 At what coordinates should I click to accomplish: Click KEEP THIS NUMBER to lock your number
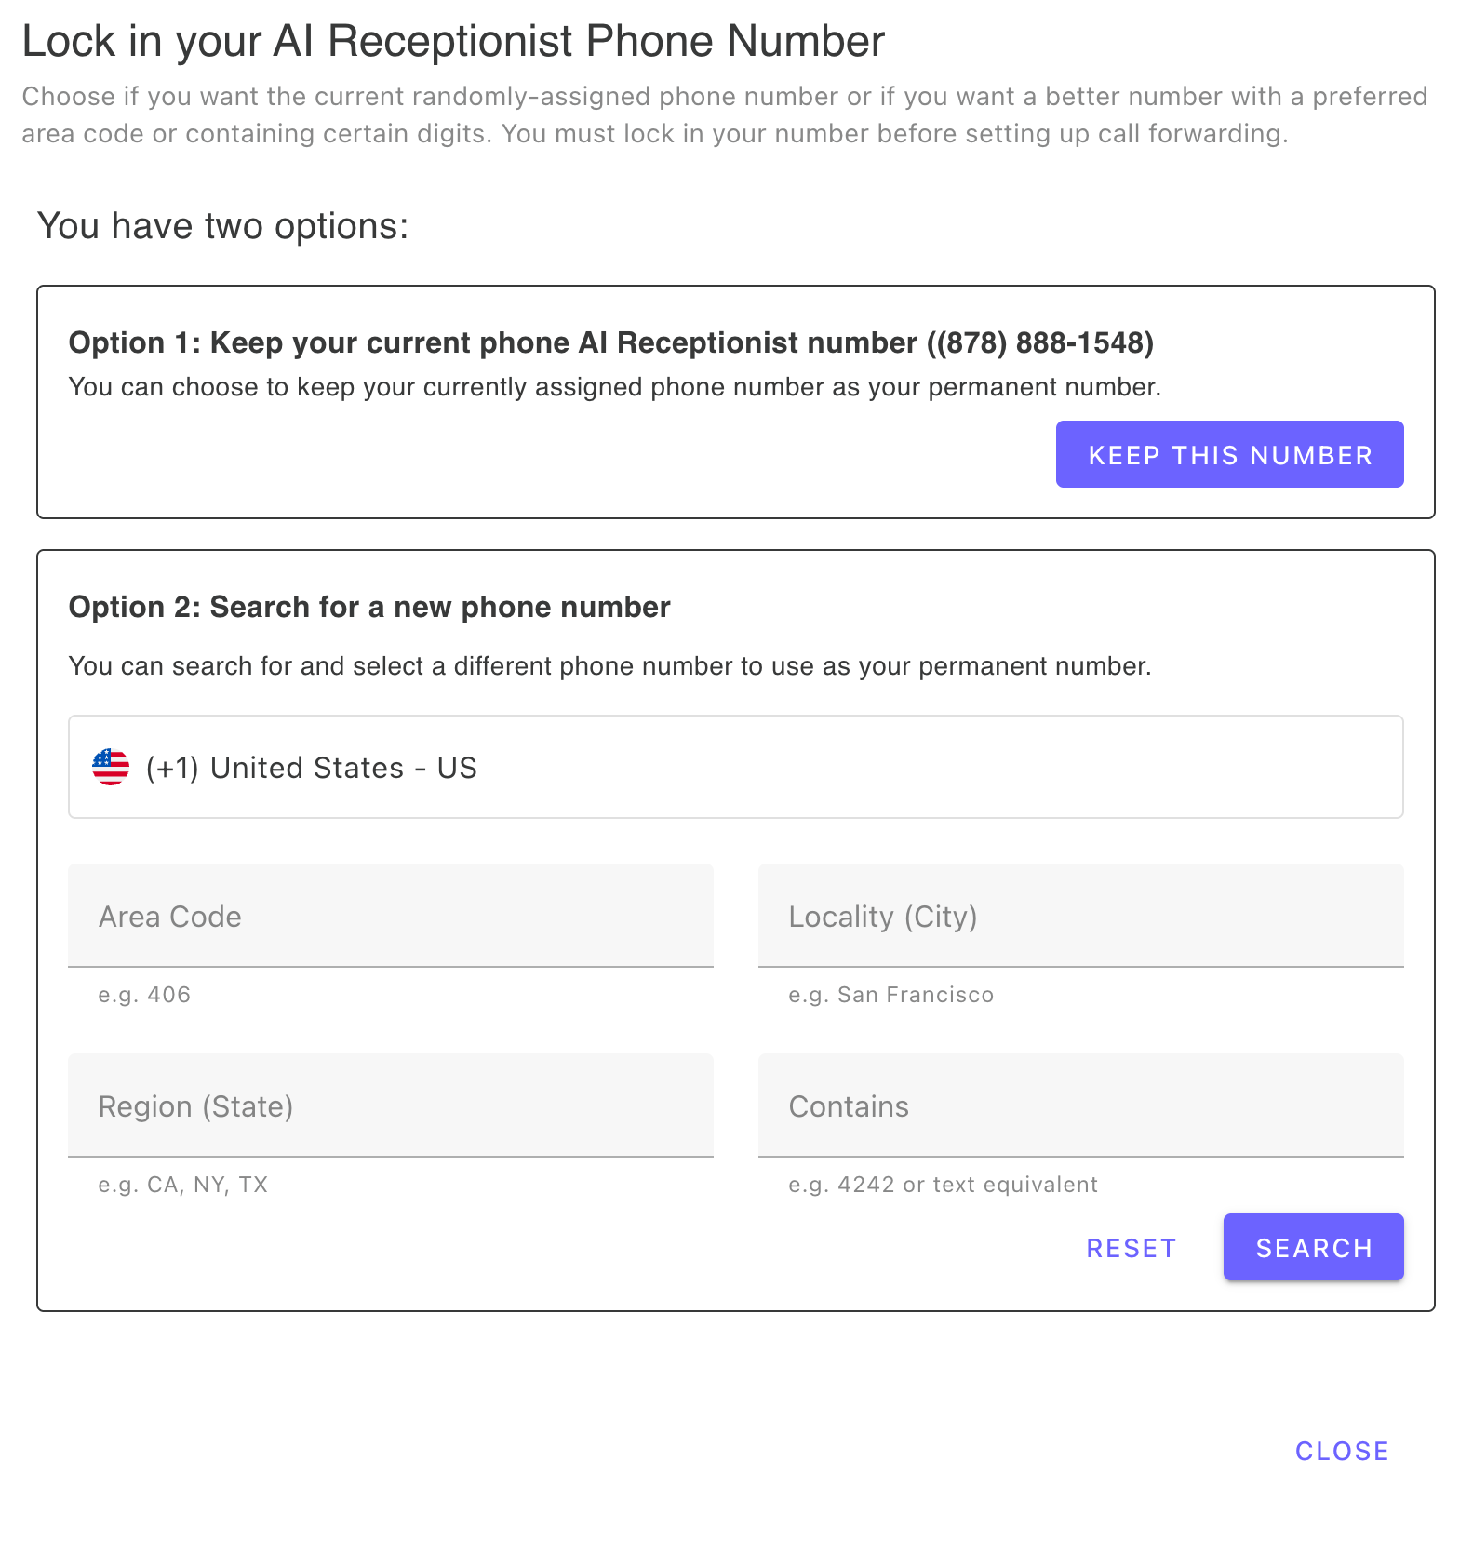point(1228,454)
